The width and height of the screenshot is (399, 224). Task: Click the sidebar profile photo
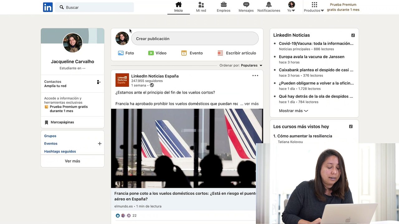(x=73, y=43)
